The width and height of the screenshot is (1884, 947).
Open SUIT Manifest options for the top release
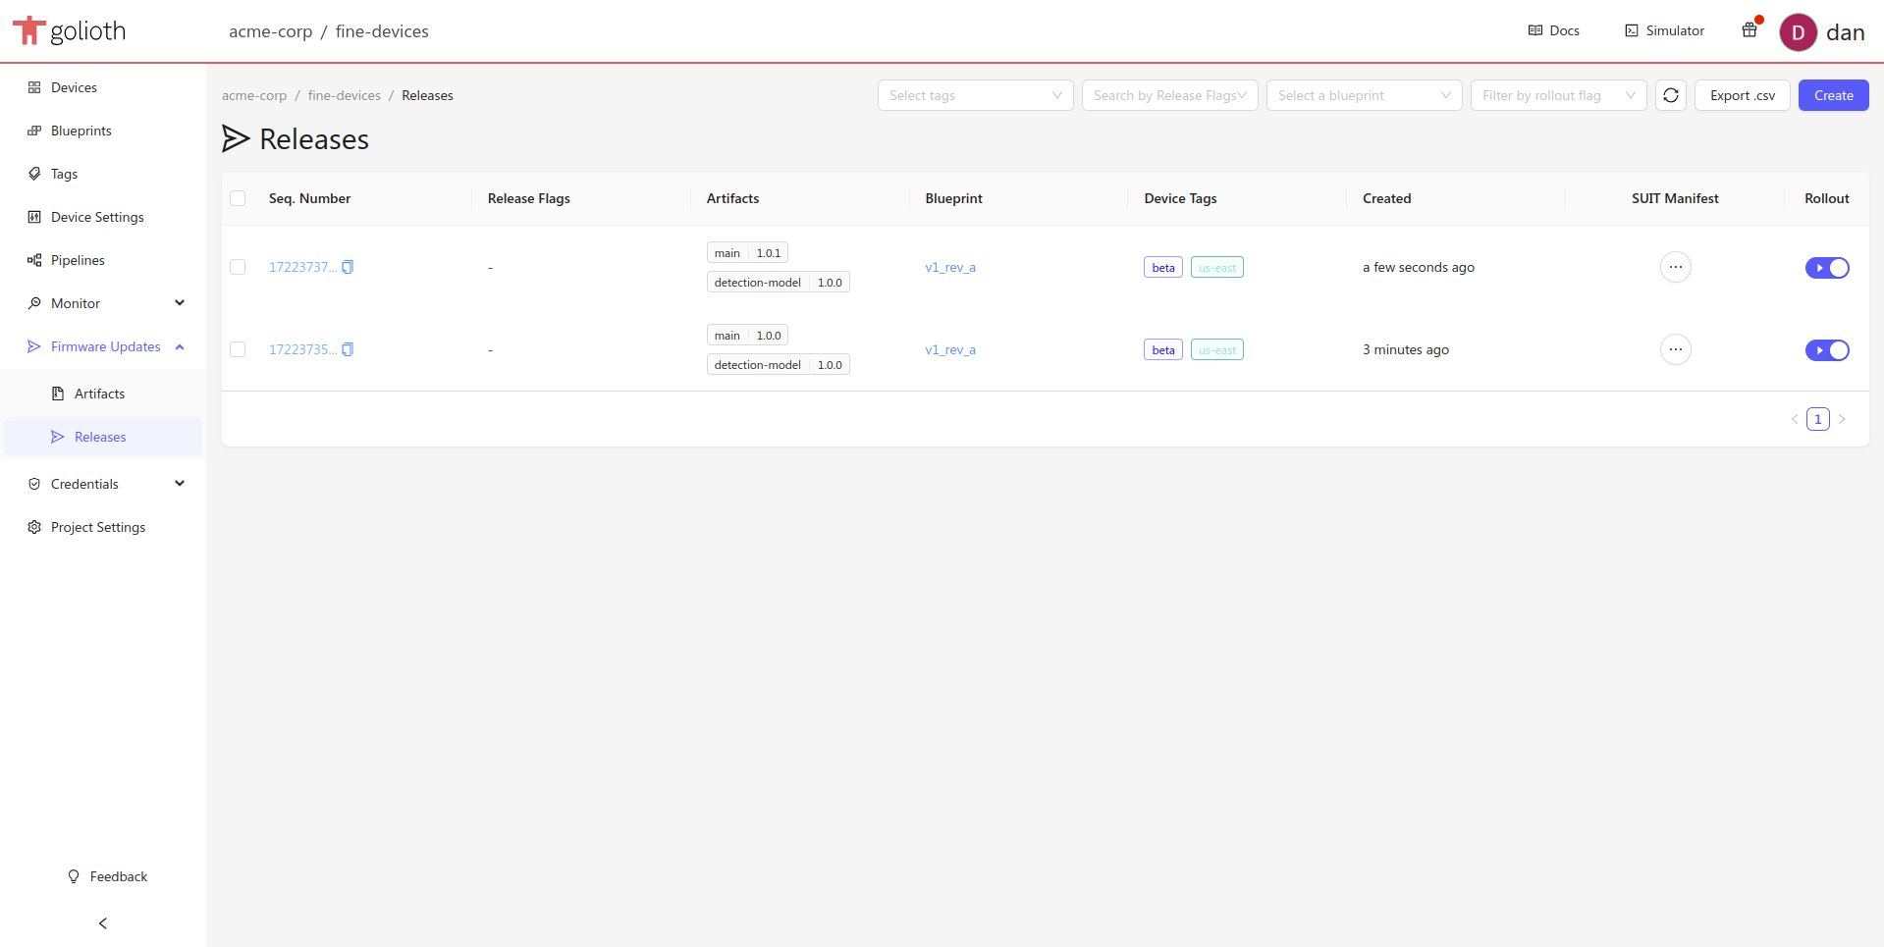point(1674,267)
